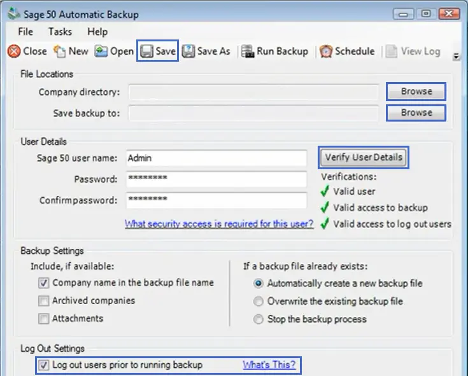Click the green checkmark beside Valid access to backup

tap(325, 207)
